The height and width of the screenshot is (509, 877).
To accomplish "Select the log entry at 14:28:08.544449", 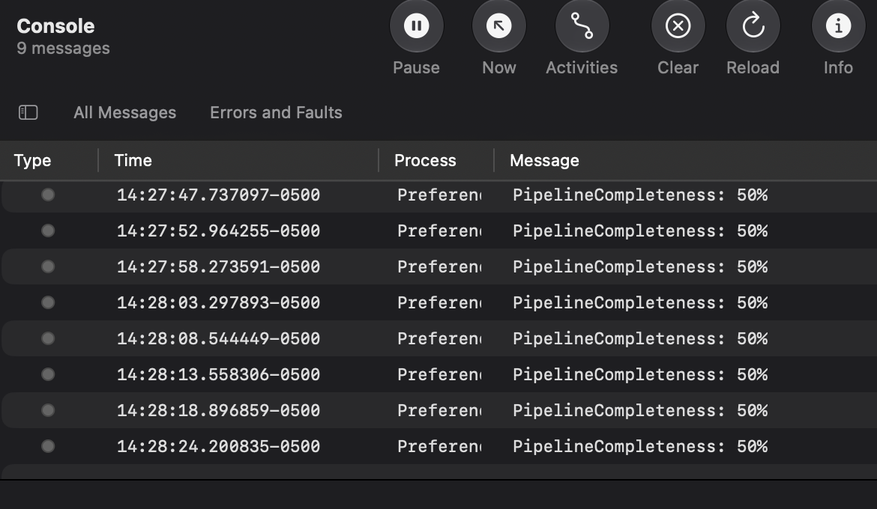I will 438,338.
